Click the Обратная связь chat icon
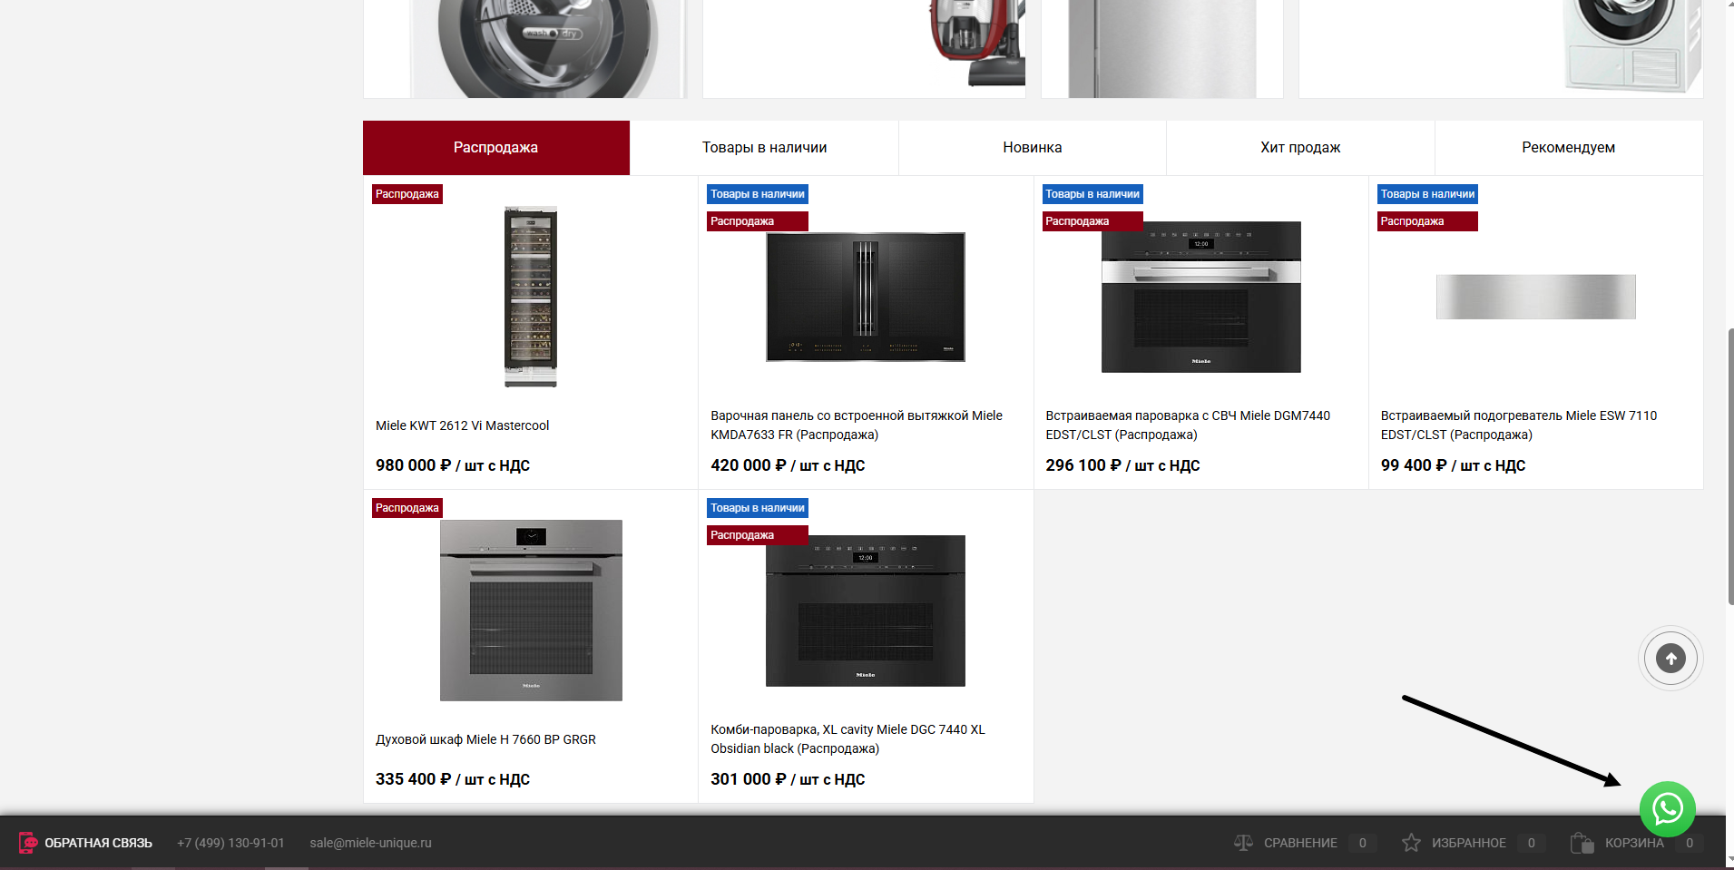Image resolution: width=1734 pixels, height=870 pixels. click(x=28, y=843)
